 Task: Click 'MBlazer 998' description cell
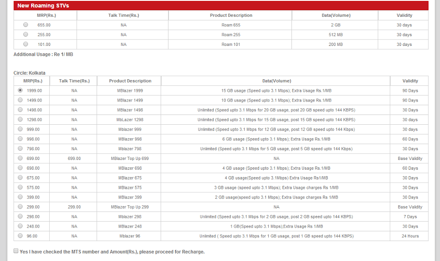click(130, 139)
